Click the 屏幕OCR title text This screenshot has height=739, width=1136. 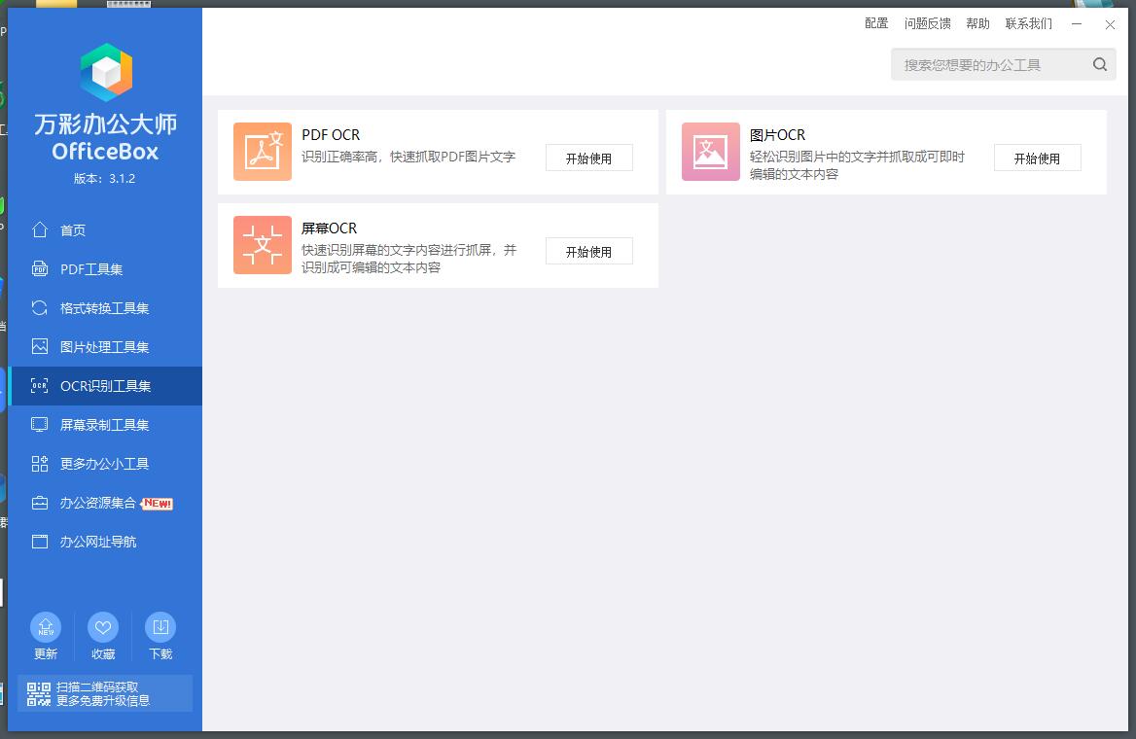(329, 229)
